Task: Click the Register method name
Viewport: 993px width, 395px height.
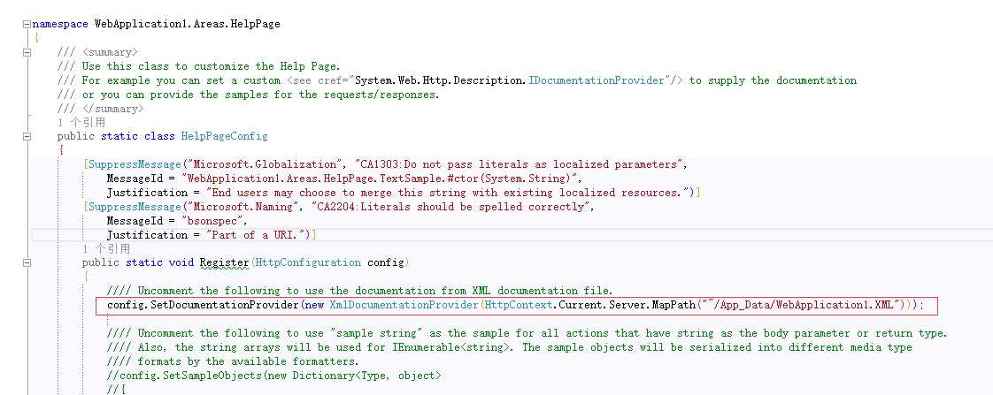Action: point(225,262)
